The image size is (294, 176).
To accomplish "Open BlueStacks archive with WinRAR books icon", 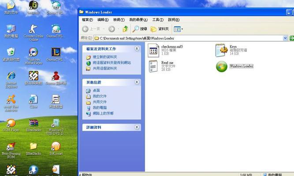I will point(33,125).
